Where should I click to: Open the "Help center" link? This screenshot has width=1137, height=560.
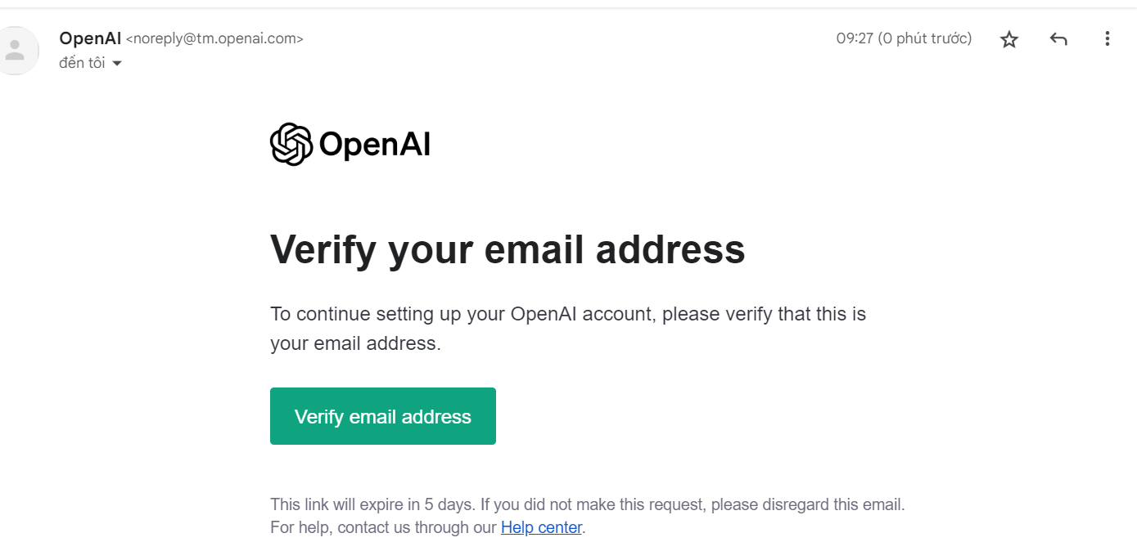coord(541,527)
